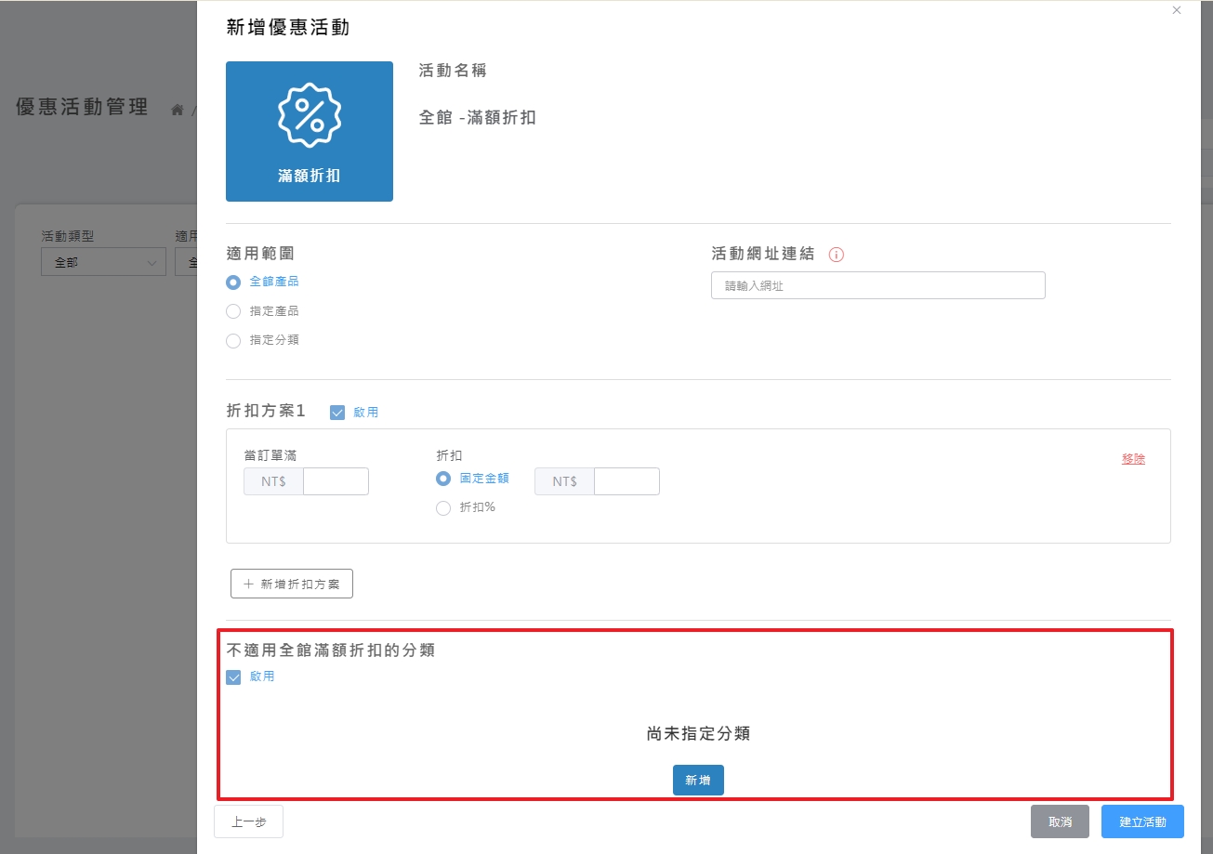Go back with the 上一步 button
Screen dimensions: 1213x854
(248, 821)
